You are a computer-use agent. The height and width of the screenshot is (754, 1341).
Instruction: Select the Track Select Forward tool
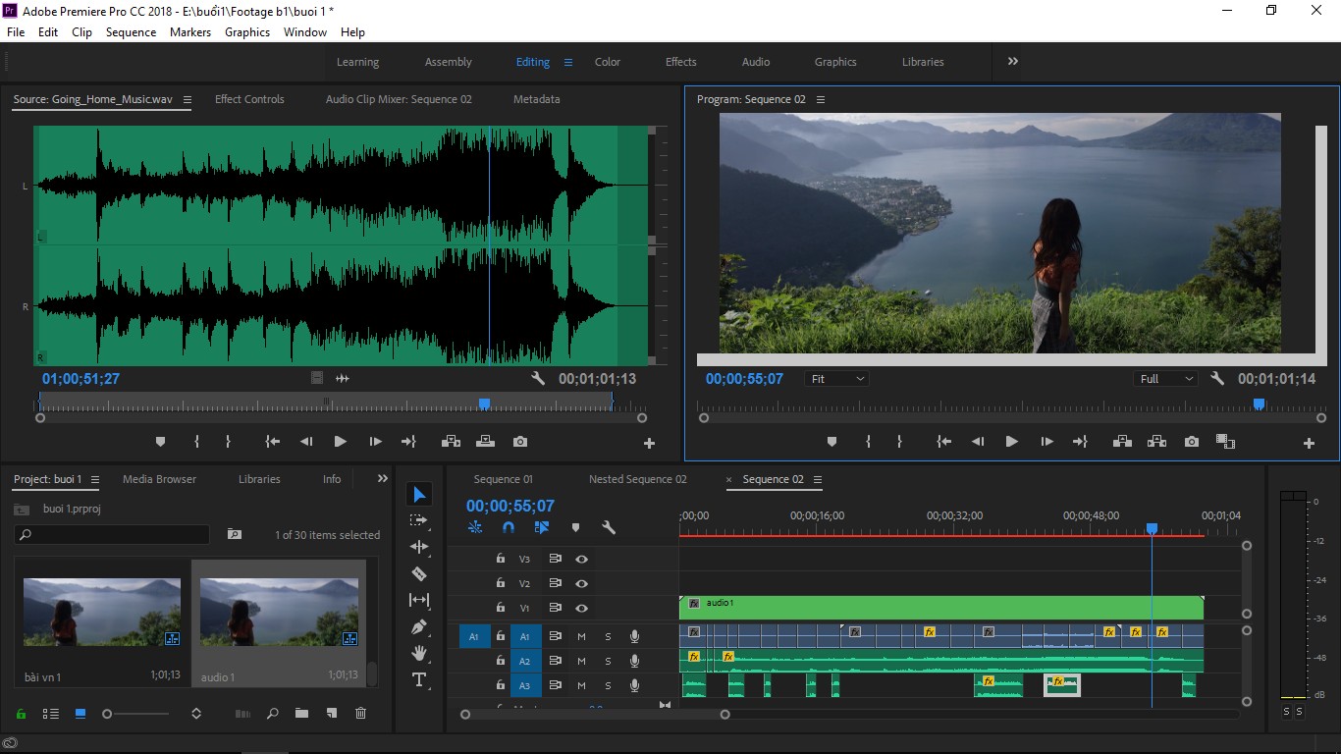coord(419,520)
